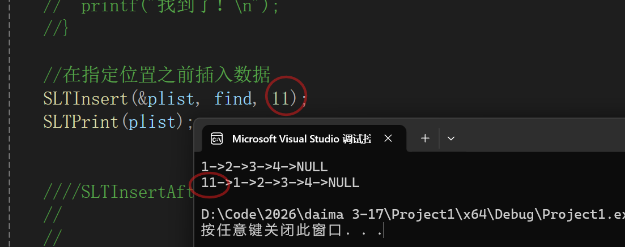
Task: Click the terminal icon on the console tab
Action: (217, 139)
